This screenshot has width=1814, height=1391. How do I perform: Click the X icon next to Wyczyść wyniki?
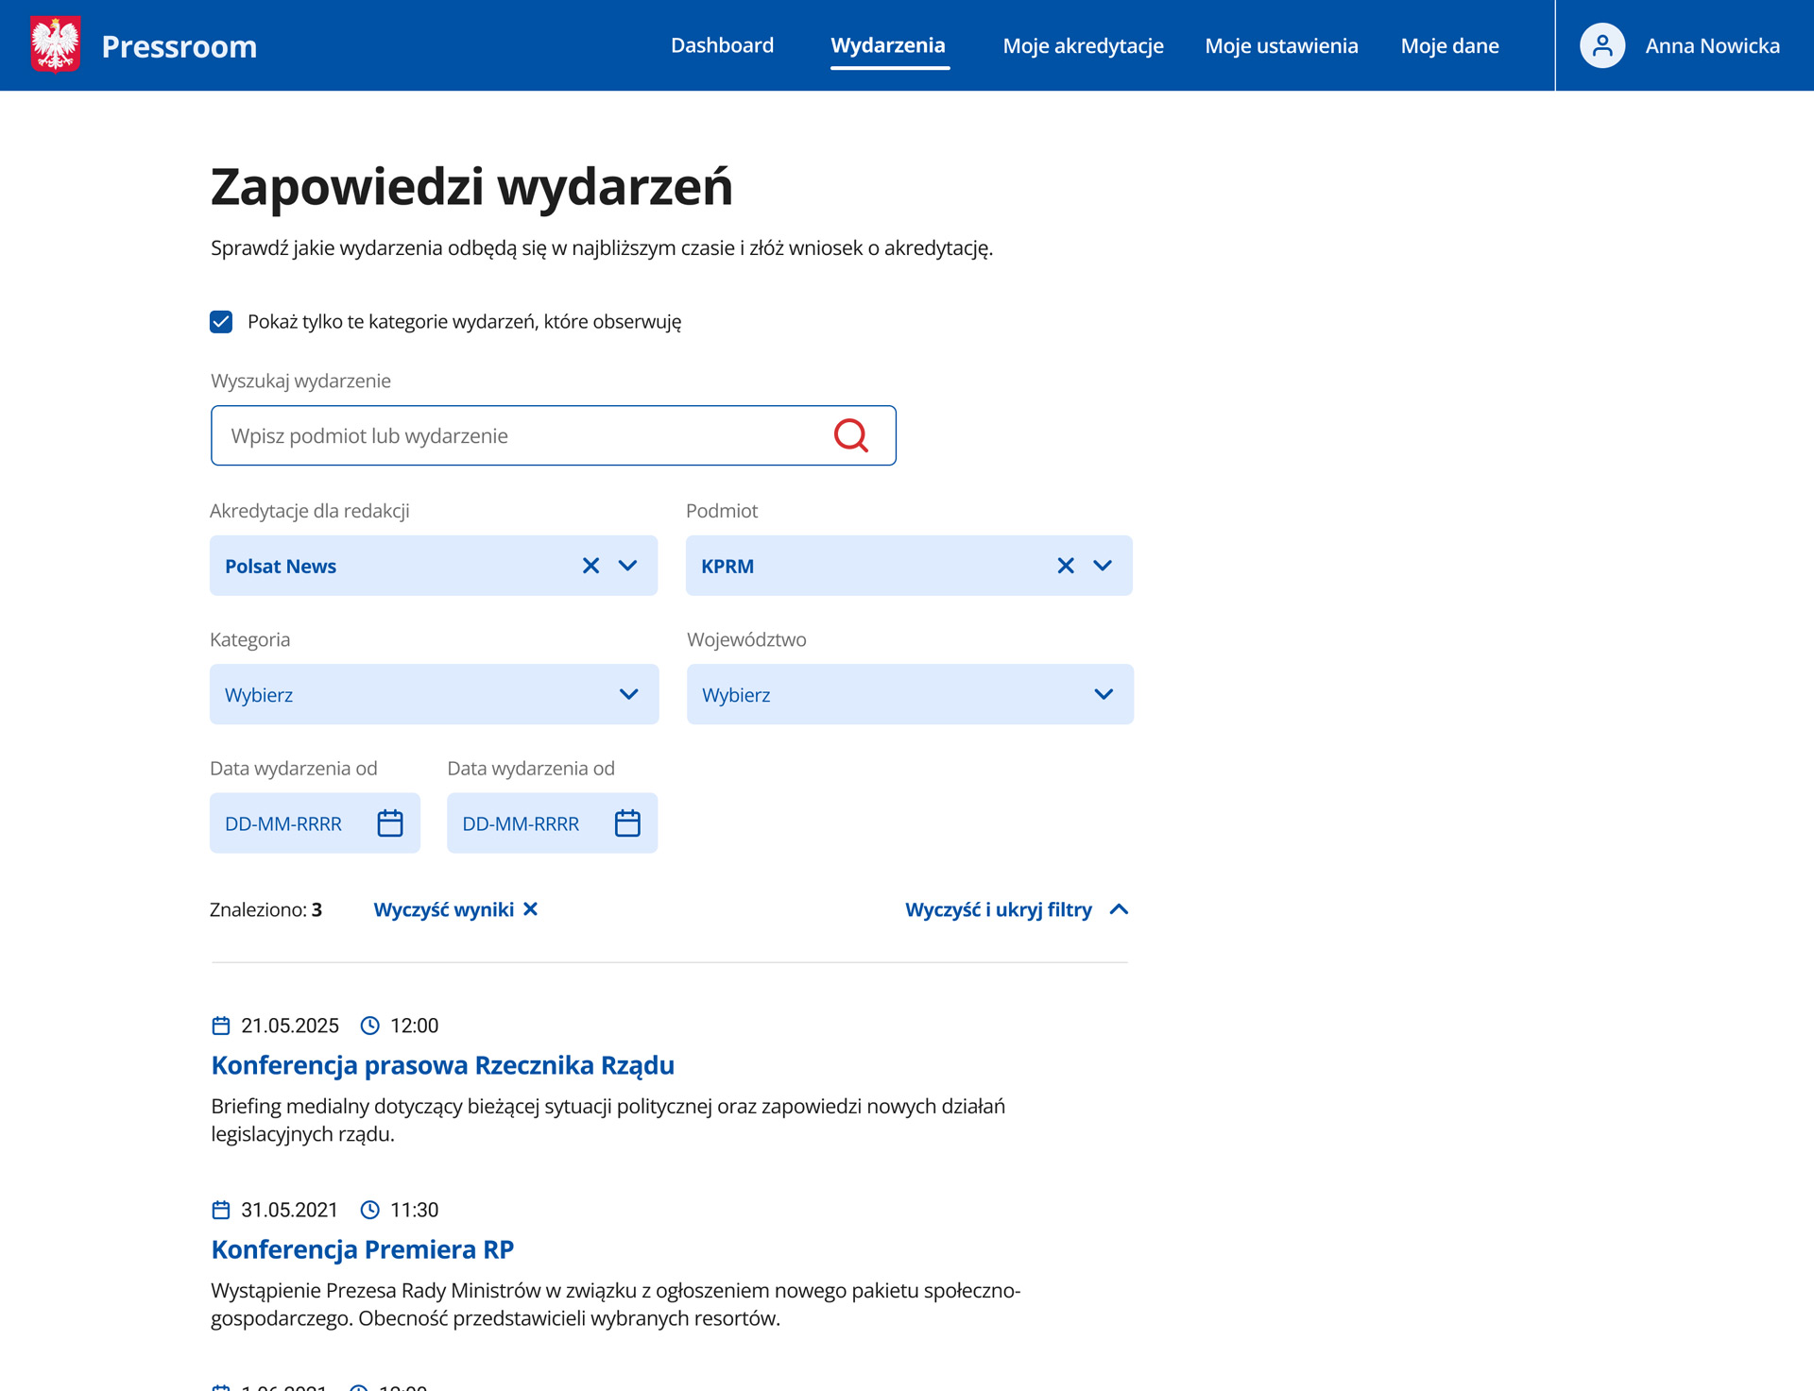(531, 909)
